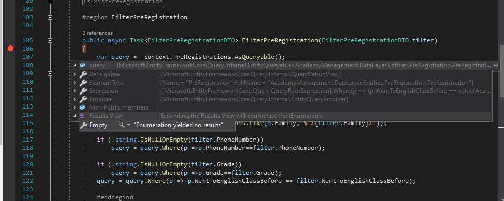Pin the query DataTip to source
The image size is (504, 201).
[x=495, y=65]
